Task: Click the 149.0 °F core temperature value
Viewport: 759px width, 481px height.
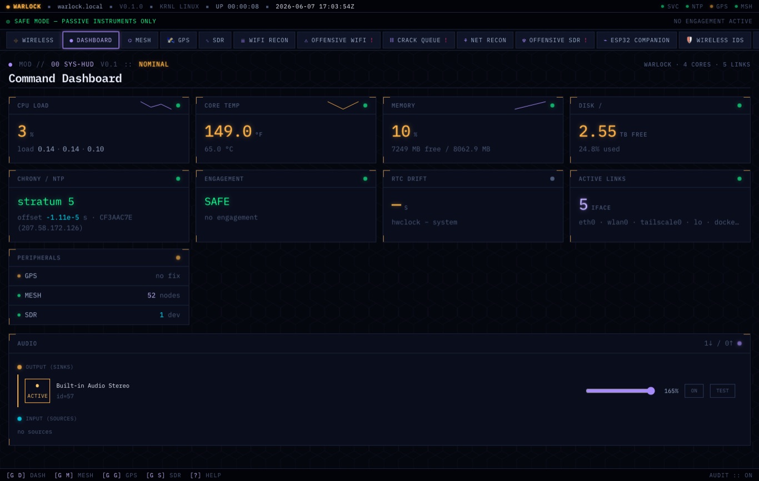Action: (233, 132)
